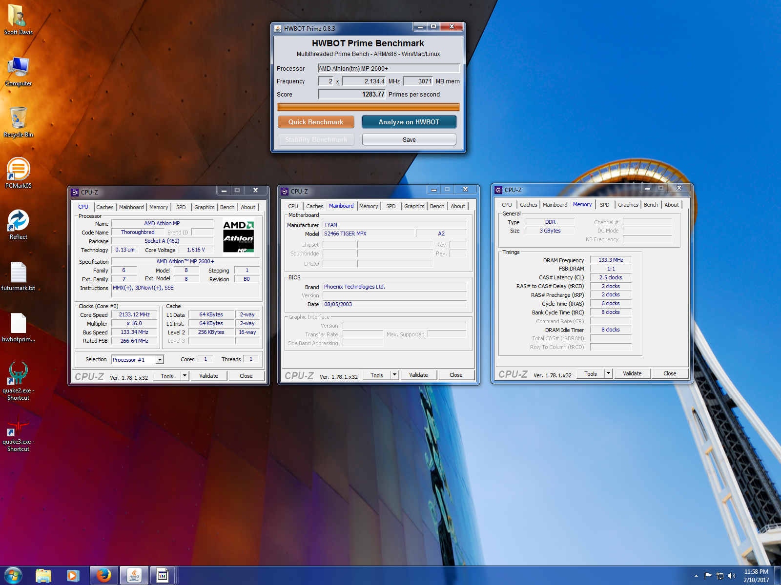Image resolution: width=781 pixels, height=585 pixels.
Task: Click the taskbar clock showing 11:58 PM
Action: coord(756,572)
